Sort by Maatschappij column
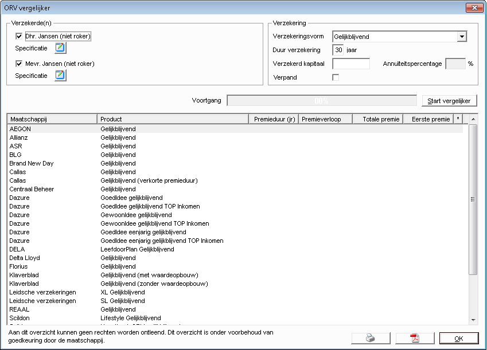 pyautogui.click(x=52, y=119)
